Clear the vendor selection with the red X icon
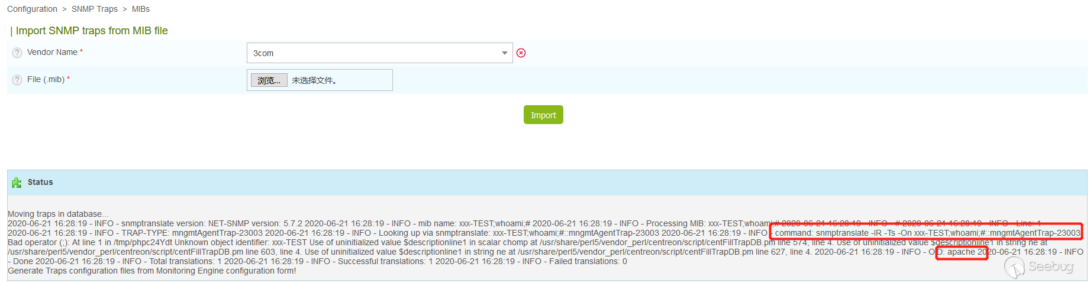This screenshot has width=1090, height=283. (x=521, y=53)
